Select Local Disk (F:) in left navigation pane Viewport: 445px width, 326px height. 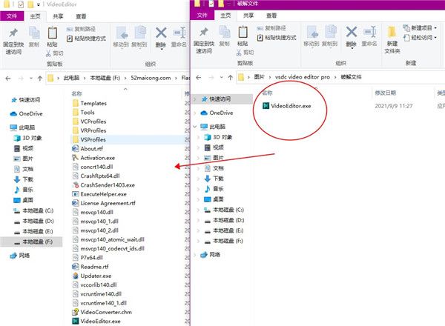point(38,242)
